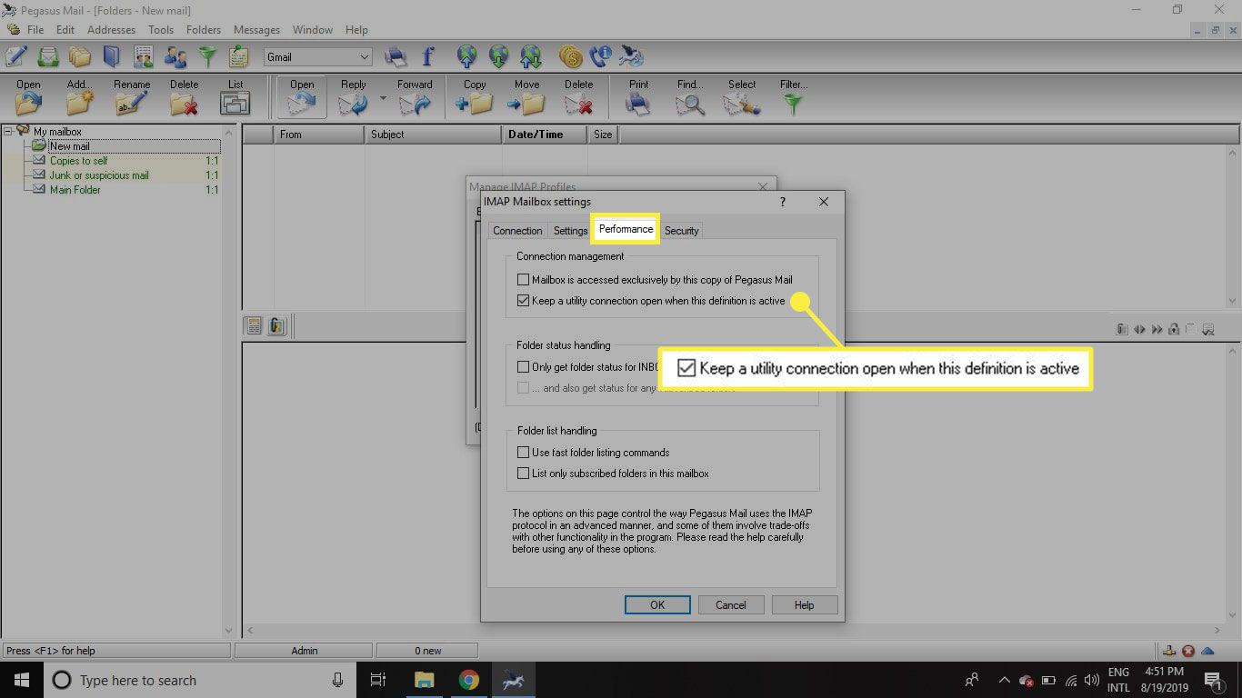Click the two-people local users icon
Image resolution: width=1242 pixels, height=698 pixels.
175,57
